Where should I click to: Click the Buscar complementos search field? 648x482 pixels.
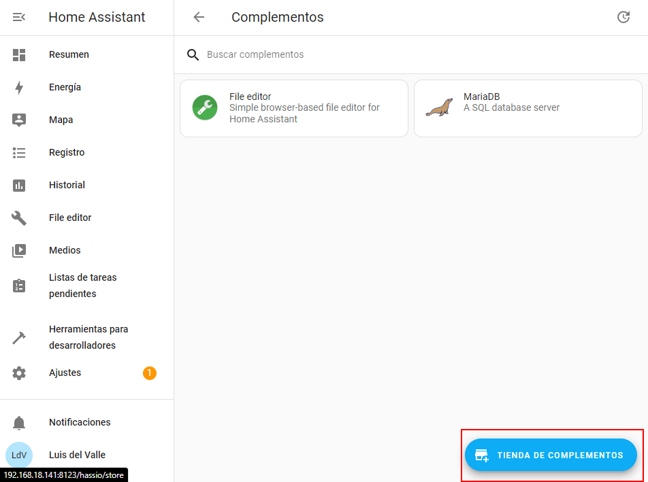pyautogui.click(x=408, y=55)
